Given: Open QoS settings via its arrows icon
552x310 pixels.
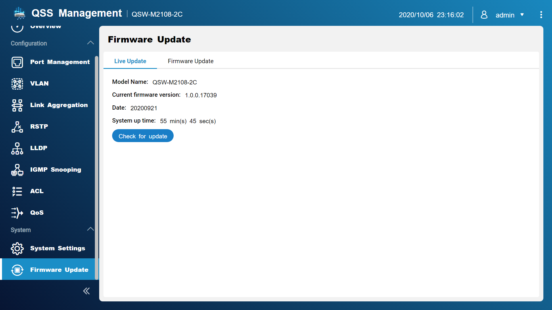Looking at the screenshot, I should click(17, 213).
